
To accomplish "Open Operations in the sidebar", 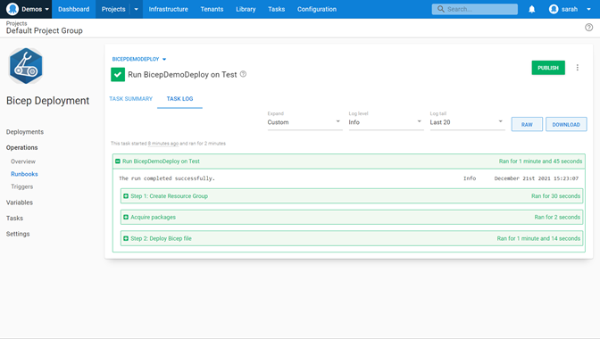I will pyautogui.click(x=21, y=147).
